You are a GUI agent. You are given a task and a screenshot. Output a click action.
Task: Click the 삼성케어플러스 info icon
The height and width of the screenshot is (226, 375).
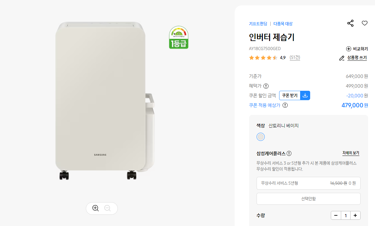(x=289, y=153)
